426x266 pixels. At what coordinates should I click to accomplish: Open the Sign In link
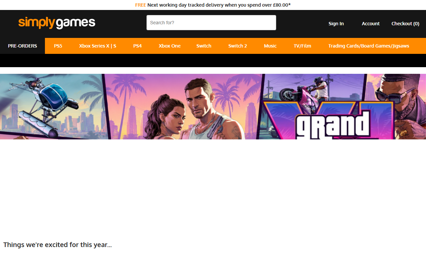pyautogui.click(x=336, y=24)
